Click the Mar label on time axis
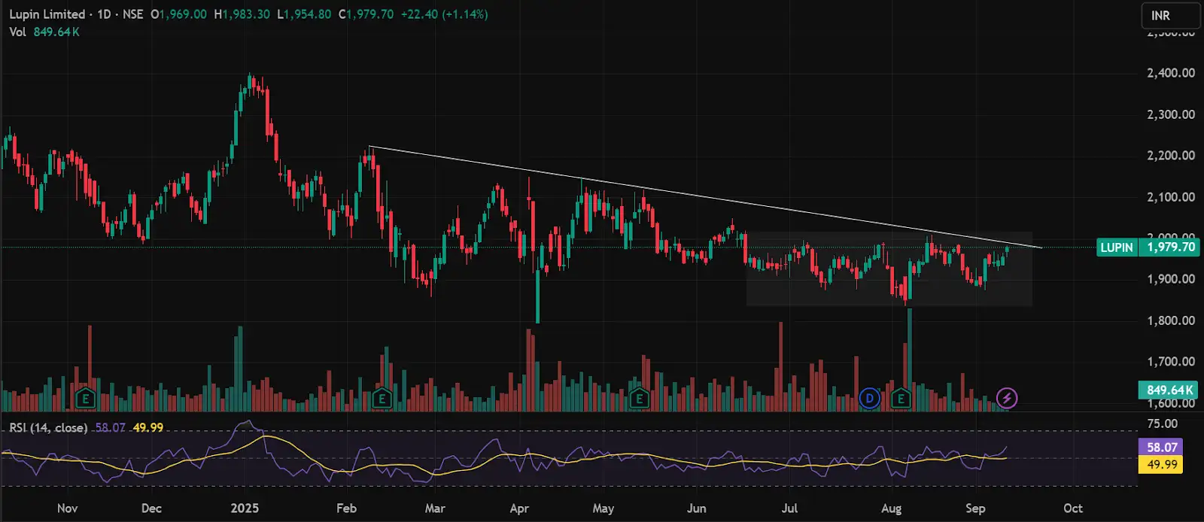This screenshot has width=1204, height=522. click(x=435, y=508)
